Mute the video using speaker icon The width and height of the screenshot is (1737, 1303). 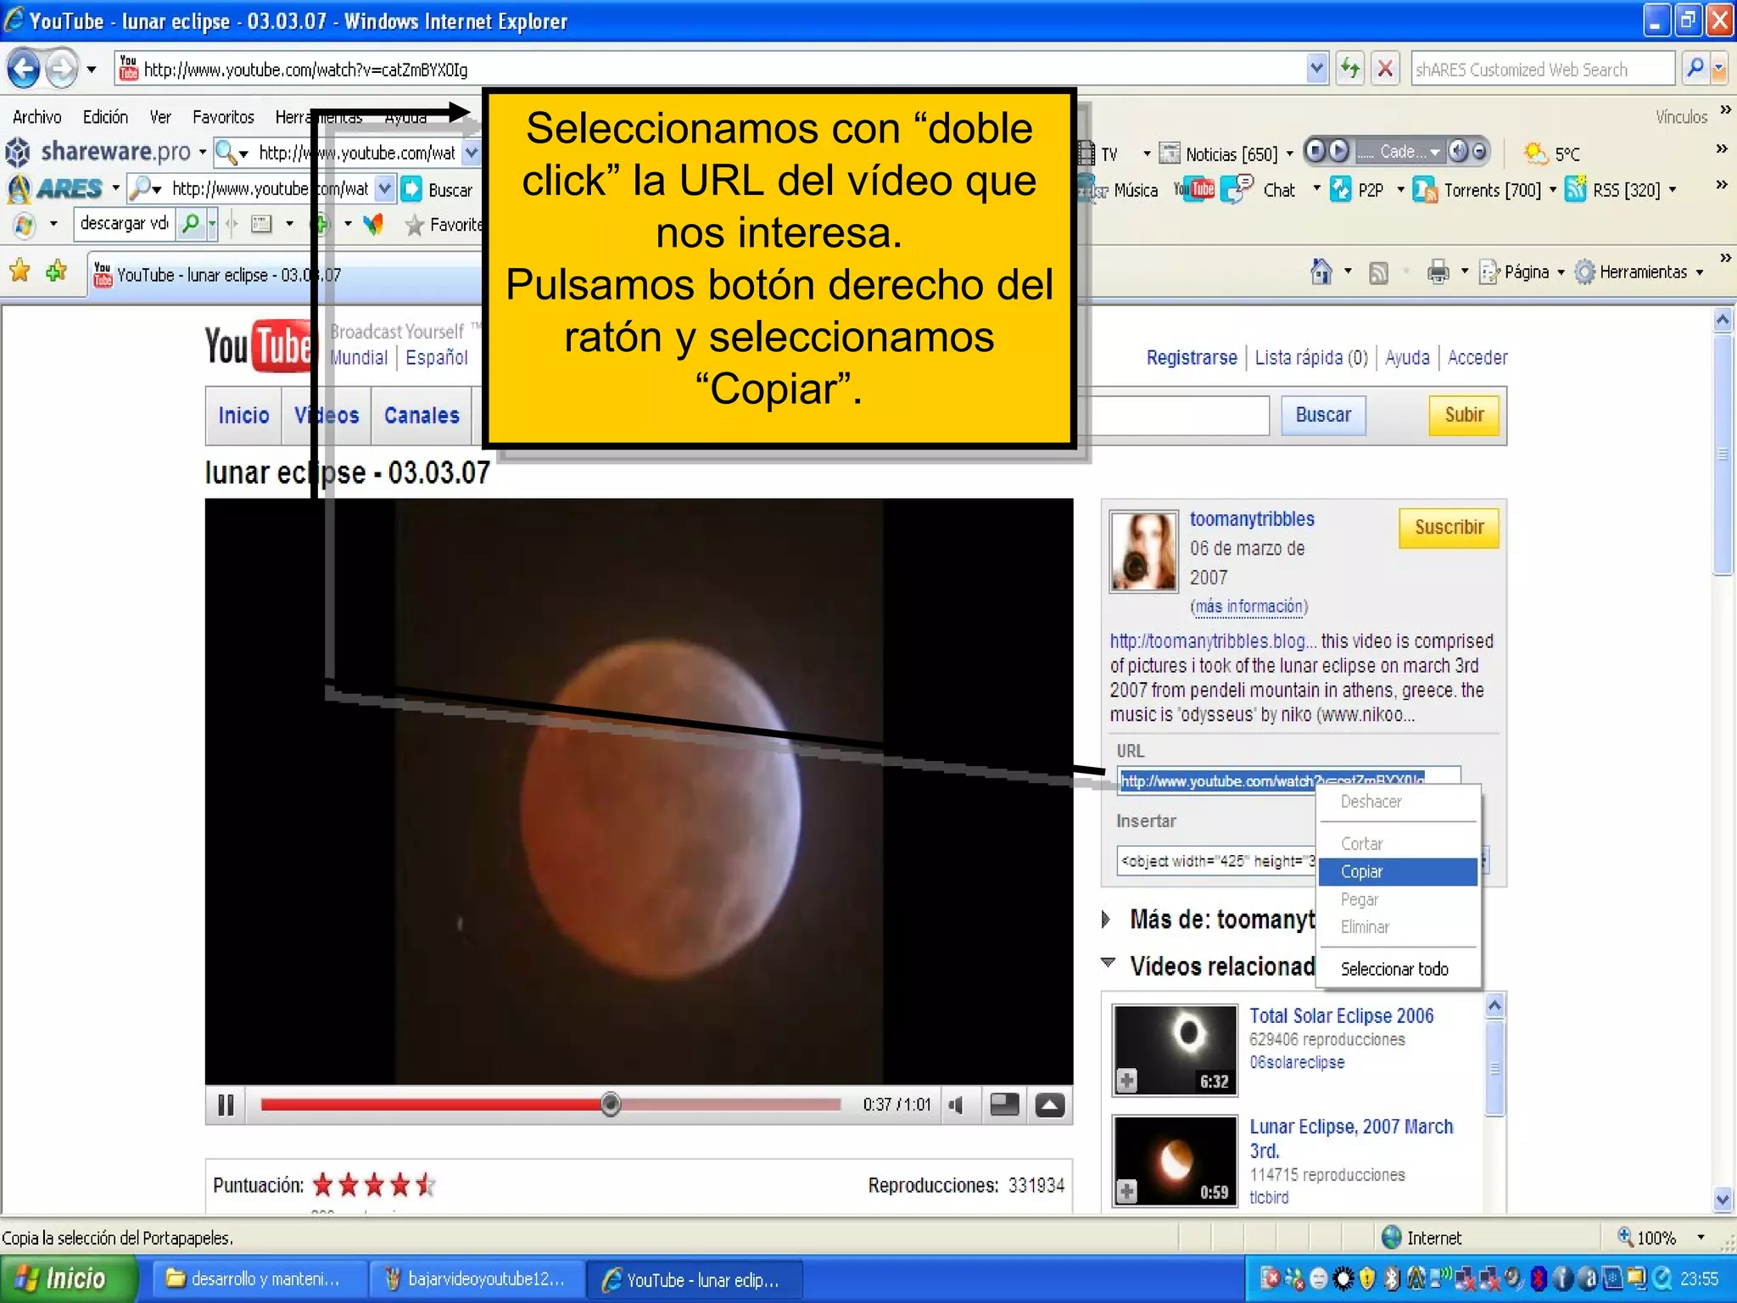point(958,1105)
